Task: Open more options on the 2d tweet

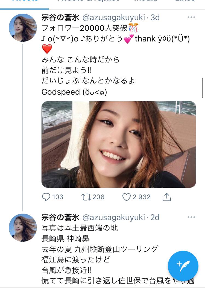Action: 191,217
